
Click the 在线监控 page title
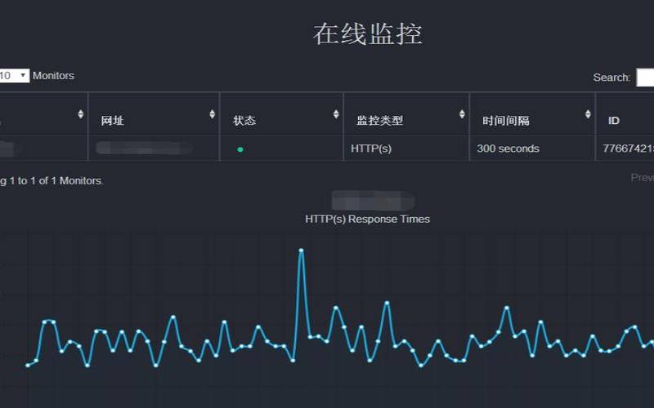[x=367, y=33]
